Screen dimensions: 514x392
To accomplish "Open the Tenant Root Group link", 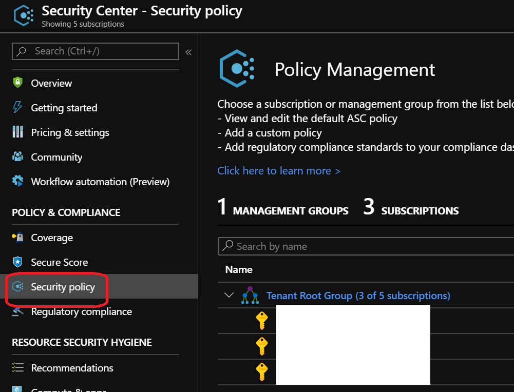I will click(x=358, y=296).
